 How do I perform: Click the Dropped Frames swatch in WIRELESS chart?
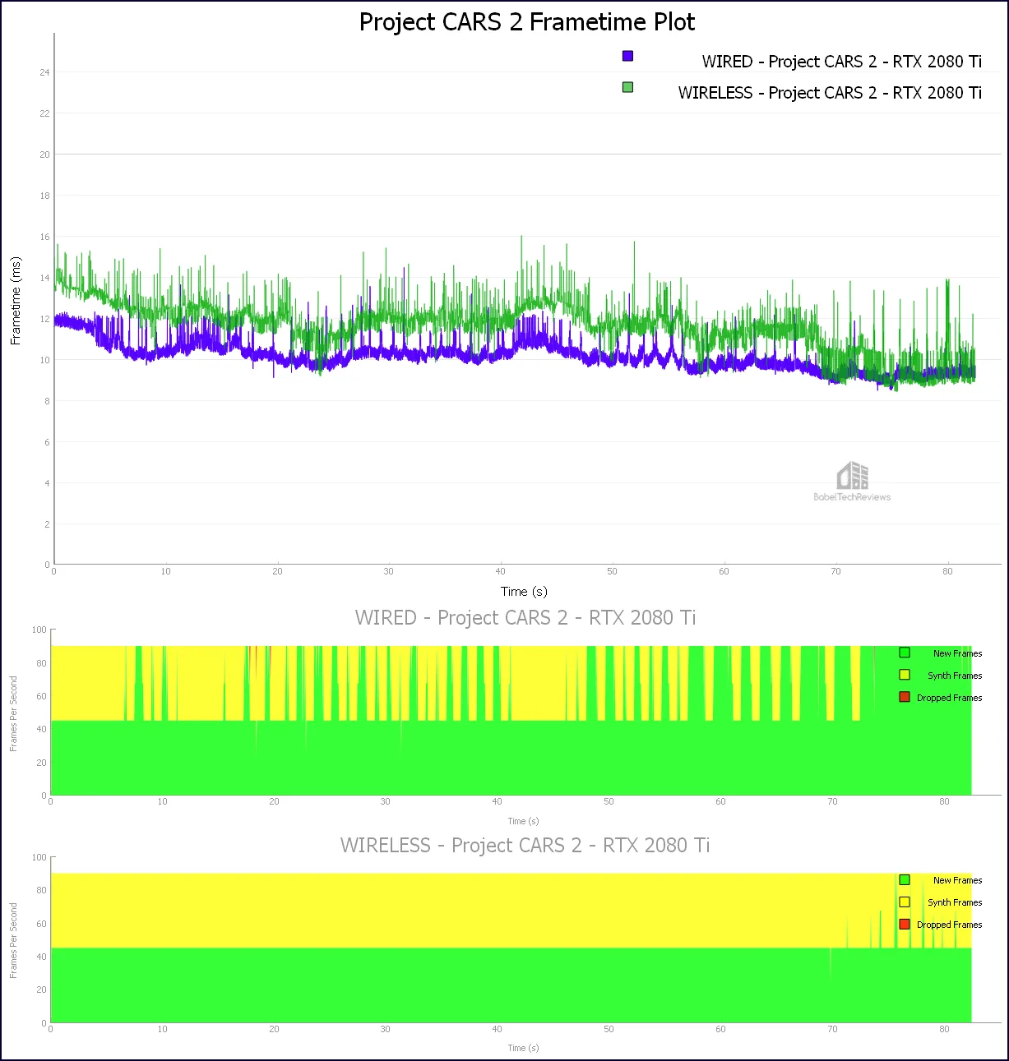pos(905,924)
